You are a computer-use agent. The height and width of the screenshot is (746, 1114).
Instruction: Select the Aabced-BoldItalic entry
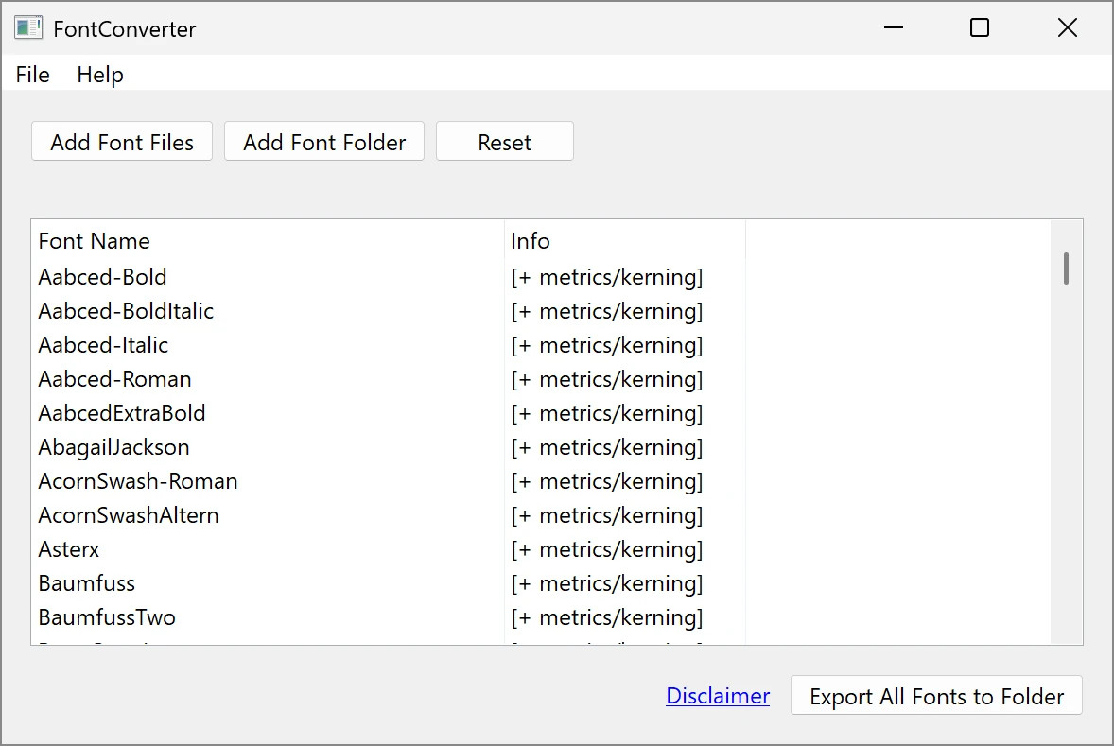pyautogui.click(x=126, y=311)
